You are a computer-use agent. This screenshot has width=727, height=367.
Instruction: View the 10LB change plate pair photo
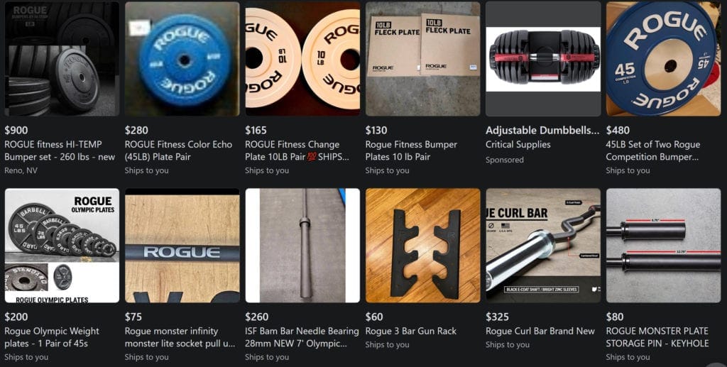tap(302, 59)
